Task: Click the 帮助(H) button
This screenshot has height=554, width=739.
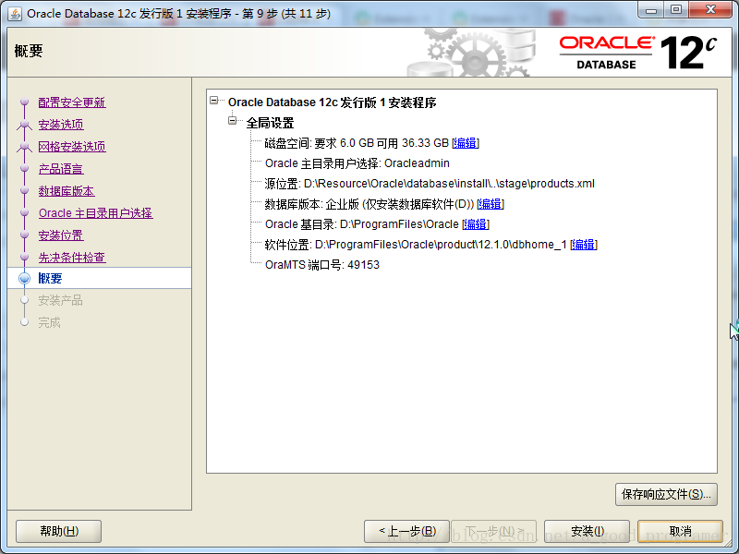Action: pos(59,532)
